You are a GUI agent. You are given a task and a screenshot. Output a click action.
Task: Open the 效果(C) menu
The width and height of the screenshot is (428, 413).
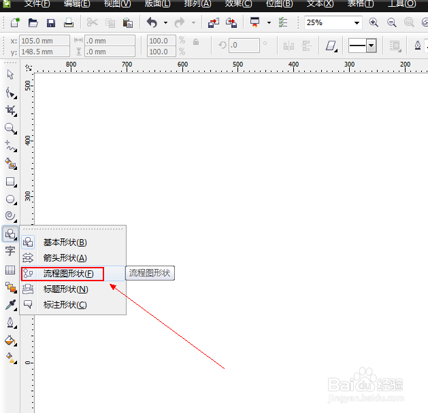pos(238,4)
